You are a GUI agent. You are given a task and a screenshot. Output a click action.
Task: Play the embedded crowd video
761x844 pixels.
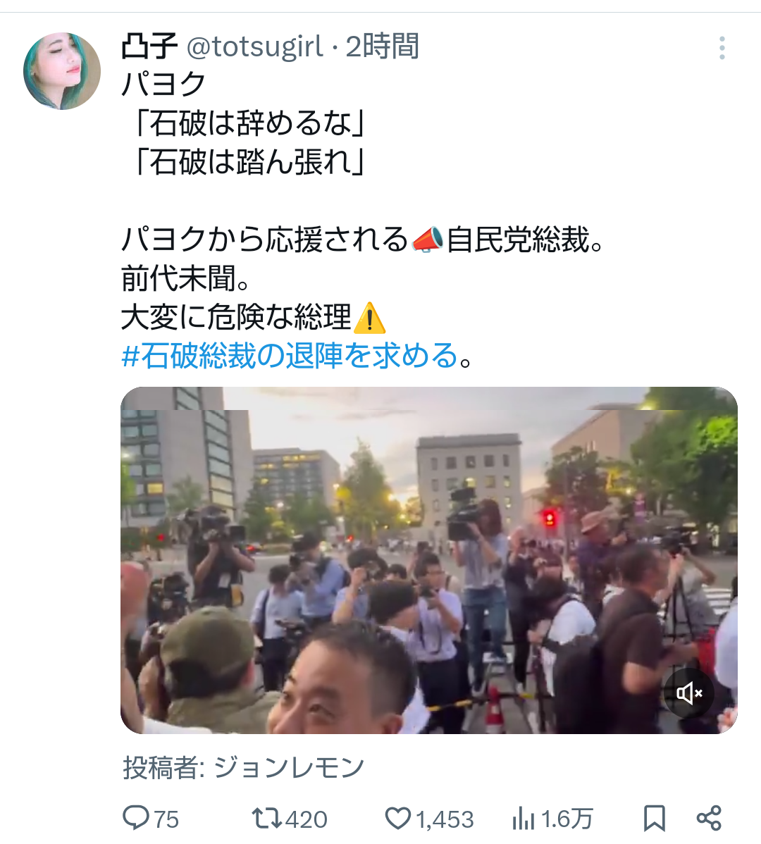click(x=429, y=560)
